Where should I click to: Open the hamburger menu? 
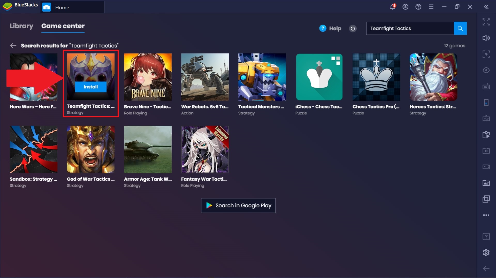(x=431, y=7)
